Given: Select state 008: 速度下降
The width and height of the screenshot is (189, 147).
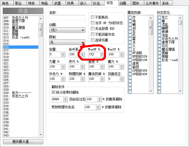Looking at the screenshot, I should coord(21,21).
